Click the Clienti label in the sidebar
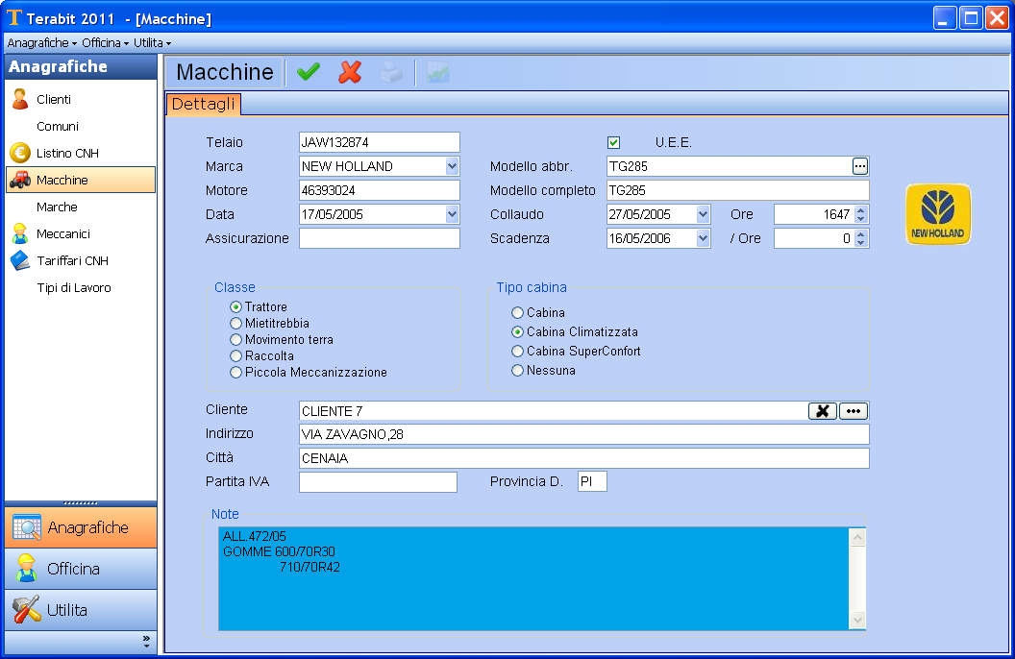 [54, 99]
